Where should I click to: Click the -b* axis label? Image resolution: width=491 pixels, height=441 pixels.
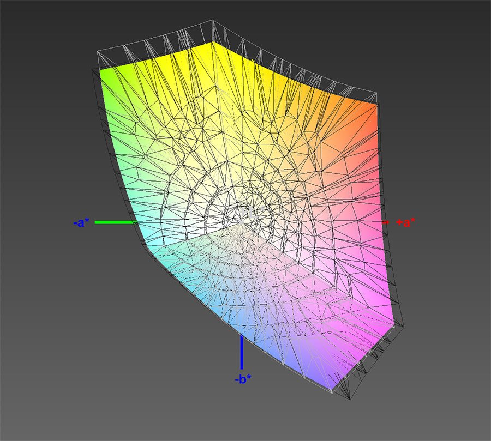click(x=243, y=379)
